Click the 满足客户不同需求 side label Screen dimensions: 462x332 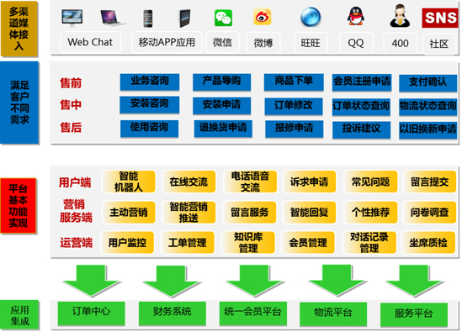19,103
